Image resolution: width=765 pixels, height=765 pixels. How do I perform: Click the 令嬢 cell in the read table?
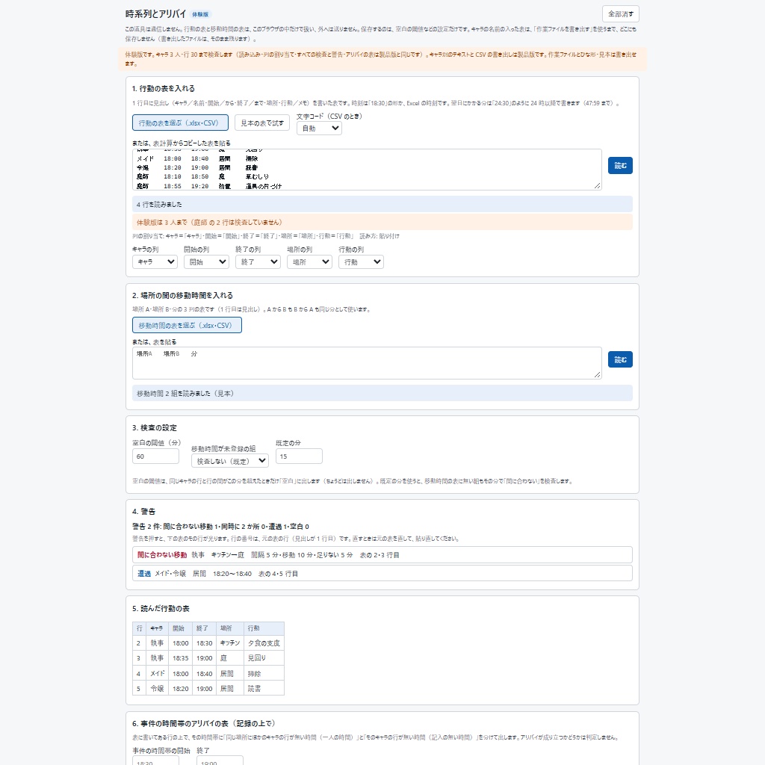[157, 688]
